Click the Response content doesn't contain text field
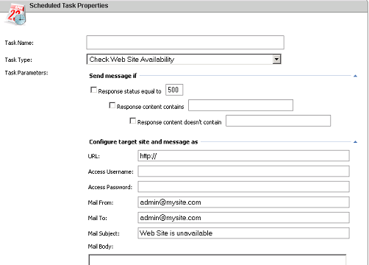 pyautogui.click(x=278, y=121)
